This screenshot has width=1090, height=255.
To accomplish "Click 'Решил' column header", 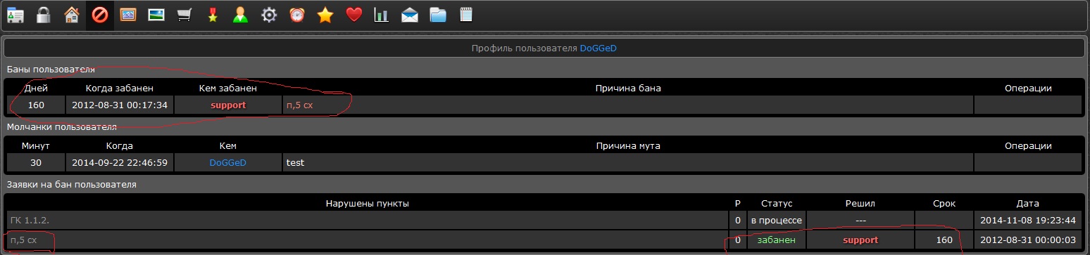I will 860,204.
